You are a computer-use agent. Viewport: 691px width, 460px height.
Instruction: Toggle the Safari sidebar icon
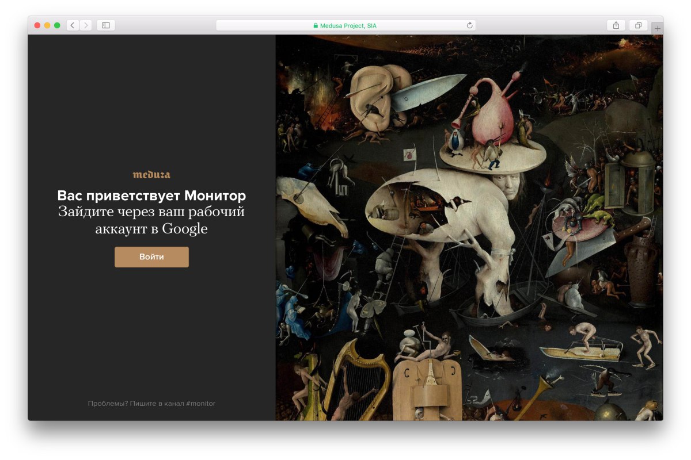tap(106, 25)
